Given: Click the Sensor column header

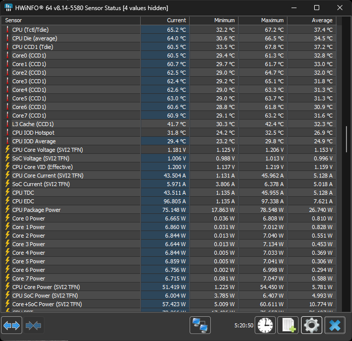Looking at the screenshot, I should (71, 20).
